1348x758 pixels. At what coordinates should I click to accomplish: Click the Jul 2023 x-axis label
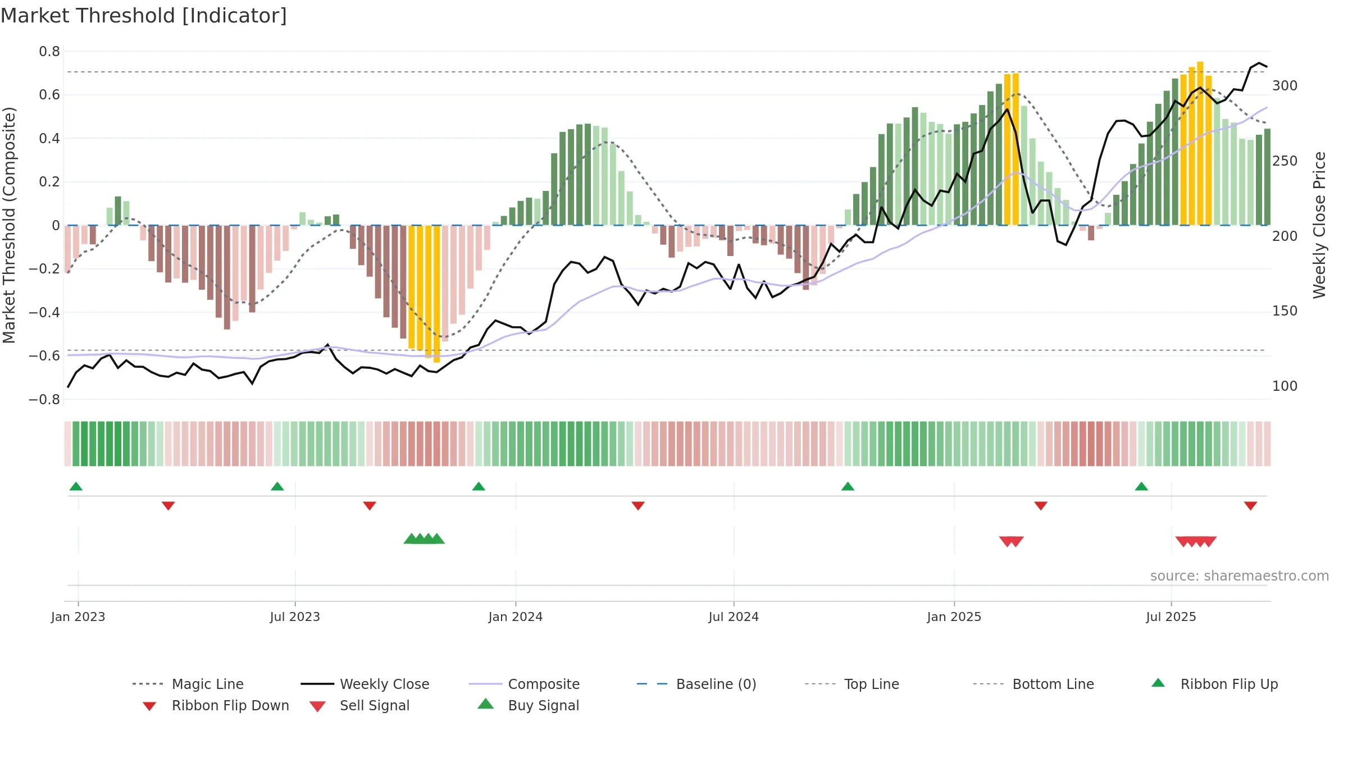tap(295, 617)
